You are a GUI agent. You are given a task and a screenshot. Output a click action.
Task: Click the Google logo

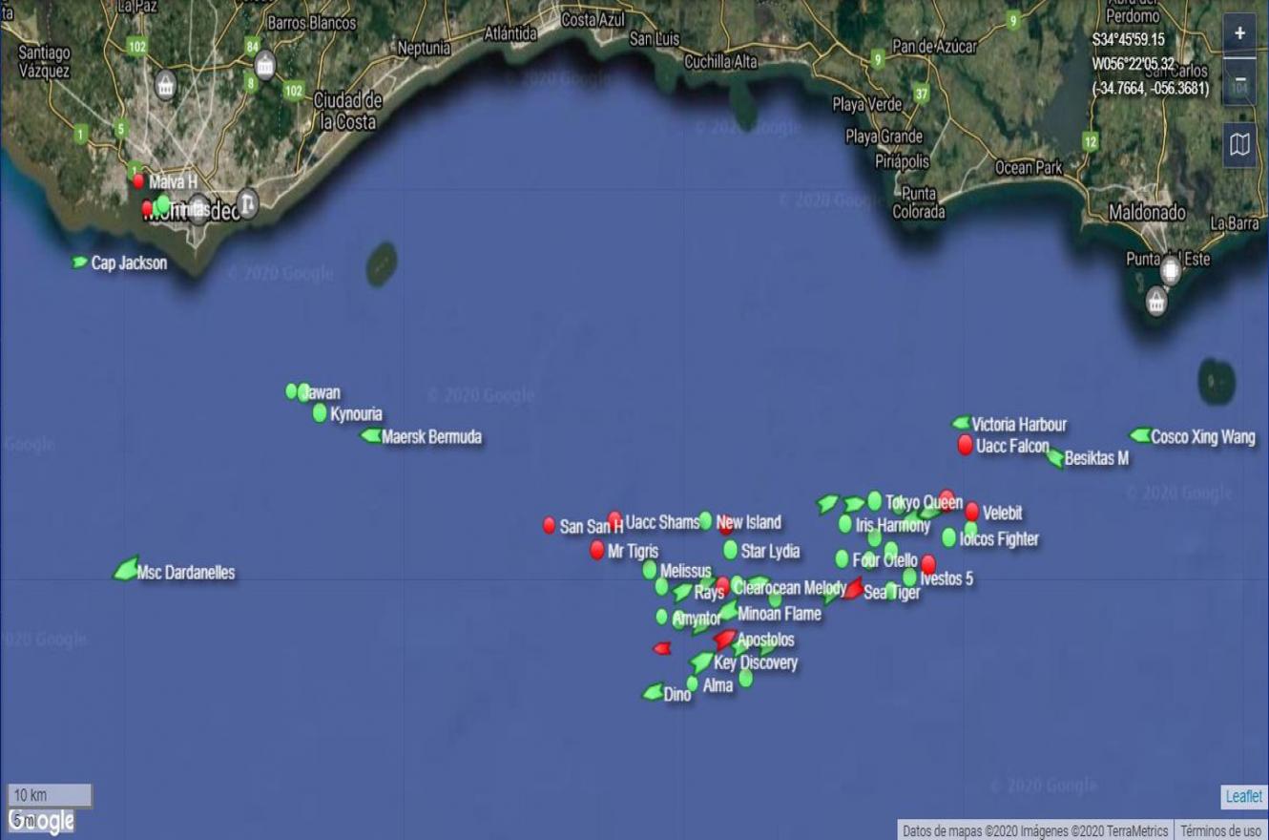point(41,821)
